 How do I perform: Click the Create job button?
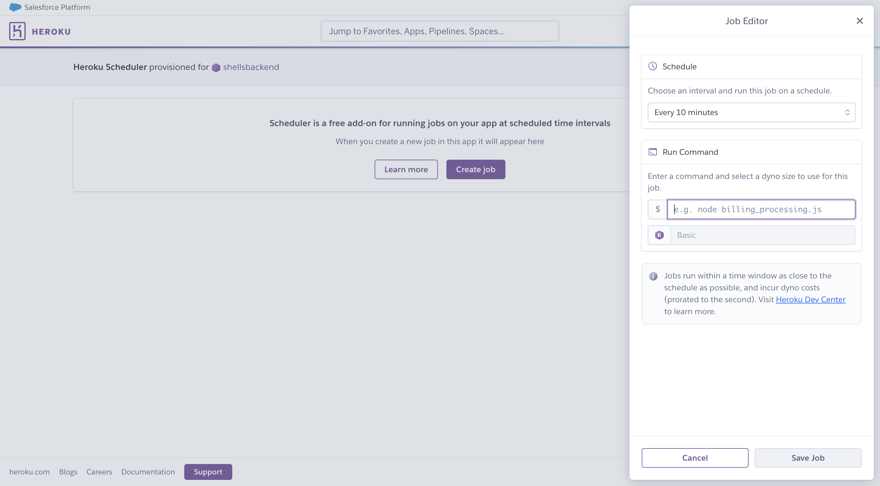475,169
